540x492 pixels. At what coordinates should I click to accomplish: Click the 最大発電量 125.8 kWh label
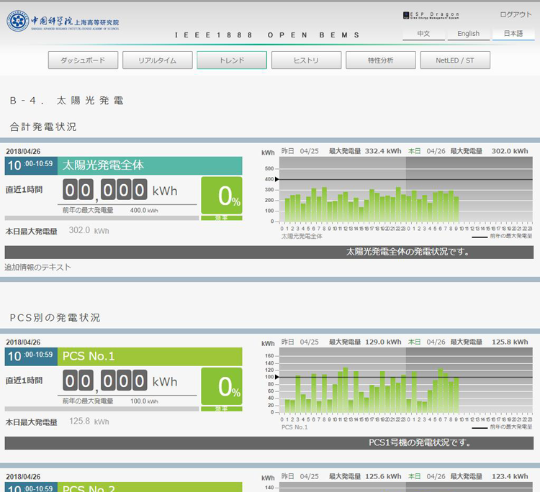[x=489, y=342]
